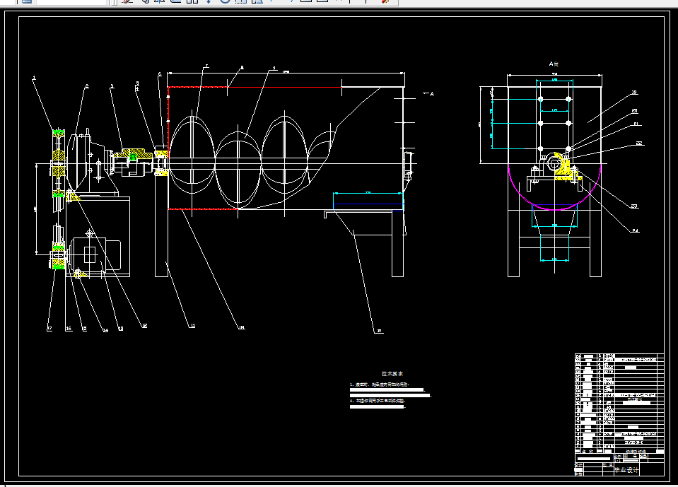Select part callout number 1
Viewport: 678px width, 487px height.
click(x=34, y=78)
